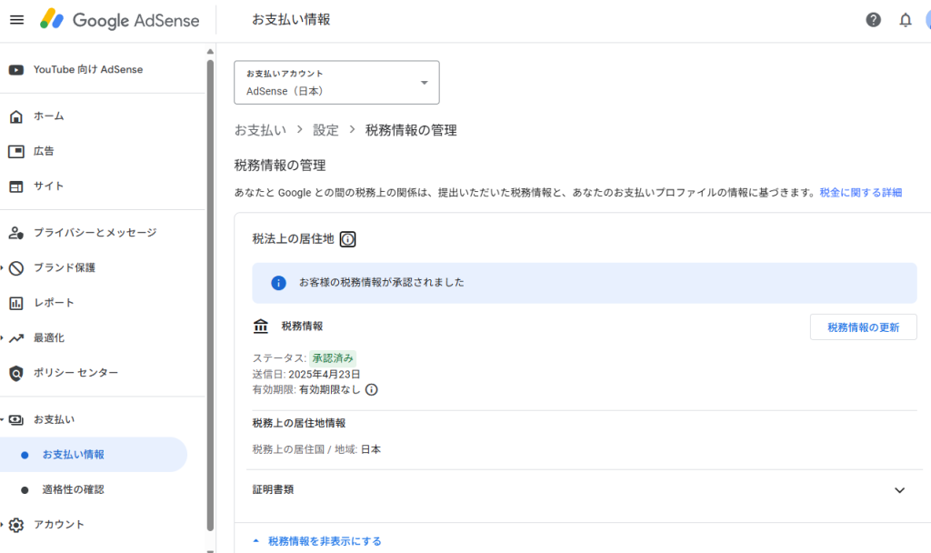This screenshot has width=931, height=553.
Task: Click the home icon beside ホーム
Action: click(x=16, y=116)
